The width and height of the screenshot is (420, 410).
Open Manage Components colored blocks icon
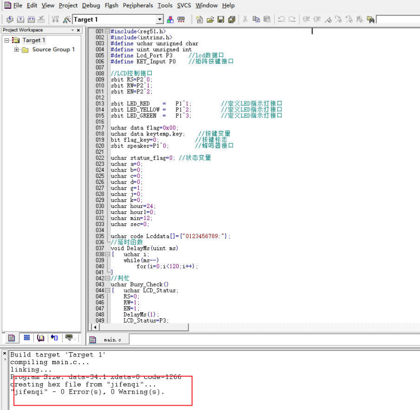(x=170, y=19)
